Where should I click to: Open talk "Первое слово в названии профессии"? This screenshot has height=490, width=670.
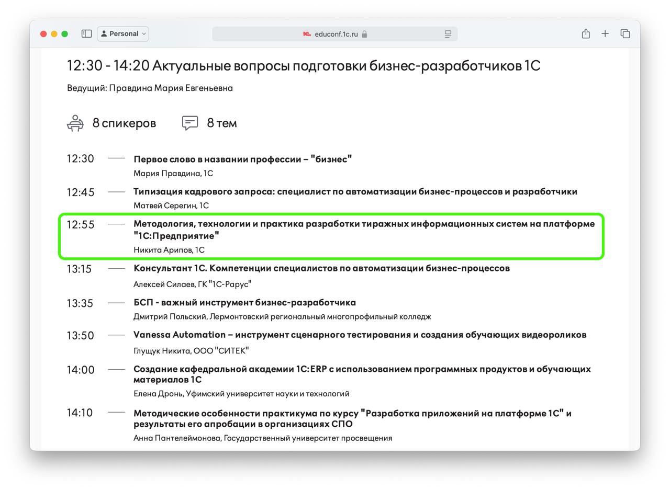(242, 159)
